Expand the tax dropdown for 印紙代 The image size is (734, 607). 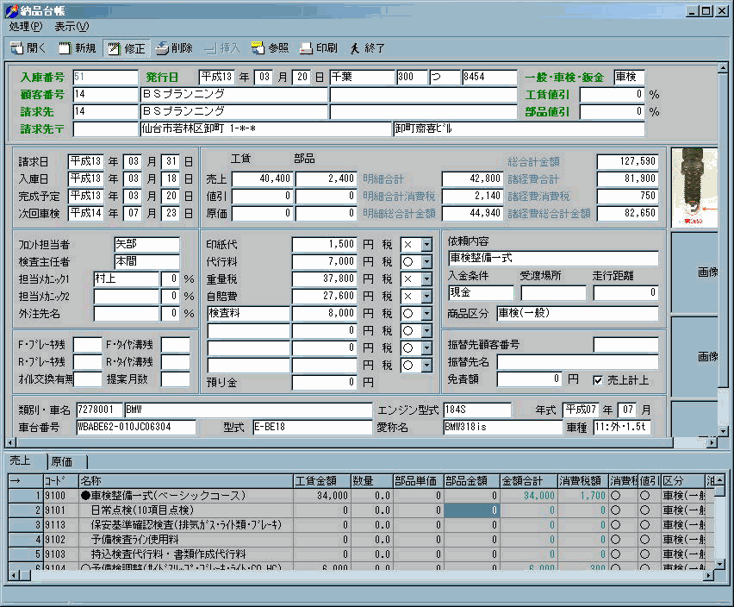(x=426, y=245)
